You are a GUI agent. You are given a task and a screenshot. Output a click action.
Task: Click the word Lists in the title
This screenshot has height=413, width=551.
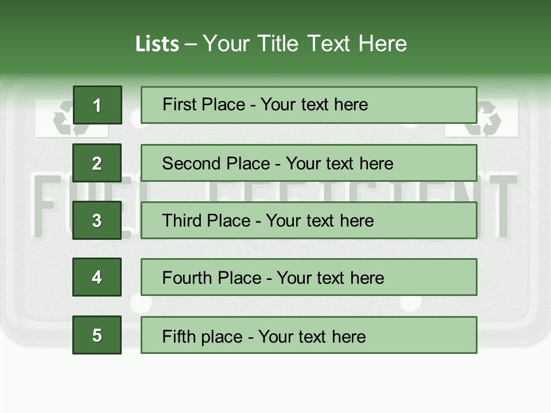(157, 44)
